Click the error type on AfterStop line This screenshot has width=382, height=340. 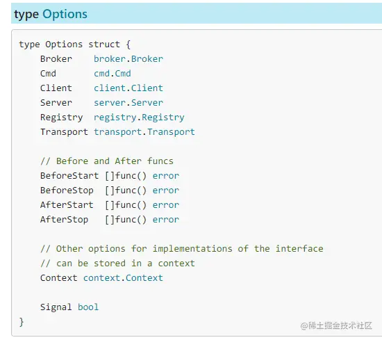click(x=166, y=220)
